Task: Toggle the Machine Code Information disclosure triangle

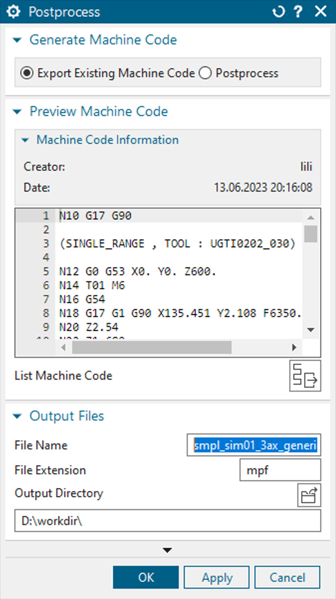Action: [x=26, y=140]
